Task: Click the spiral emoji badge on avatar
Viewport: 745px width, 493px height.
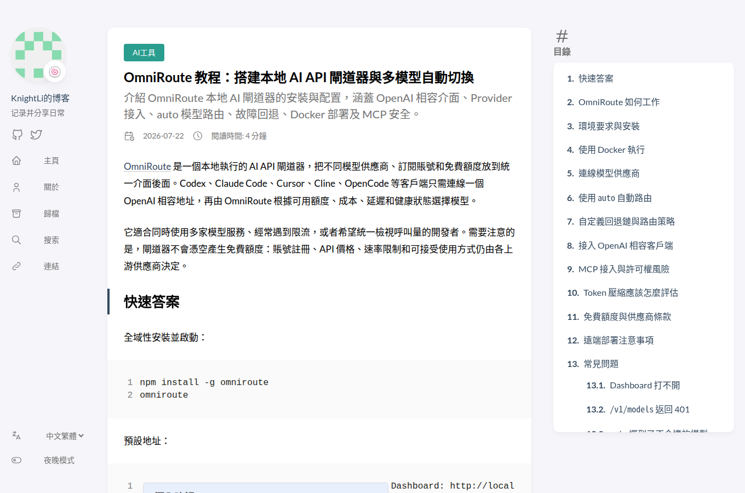Action: click(x=55, y=71)
